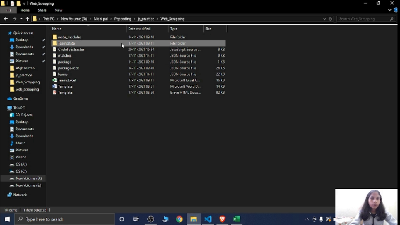The width and height of the screenshot is (400, 225).
Task: Open recent locations dropdown arrow
Action: point(21,19)
